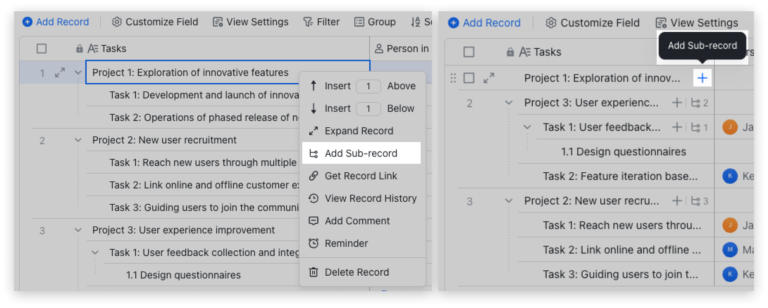
Task: Select Add Sub-record from context menu
Action: 361,153
